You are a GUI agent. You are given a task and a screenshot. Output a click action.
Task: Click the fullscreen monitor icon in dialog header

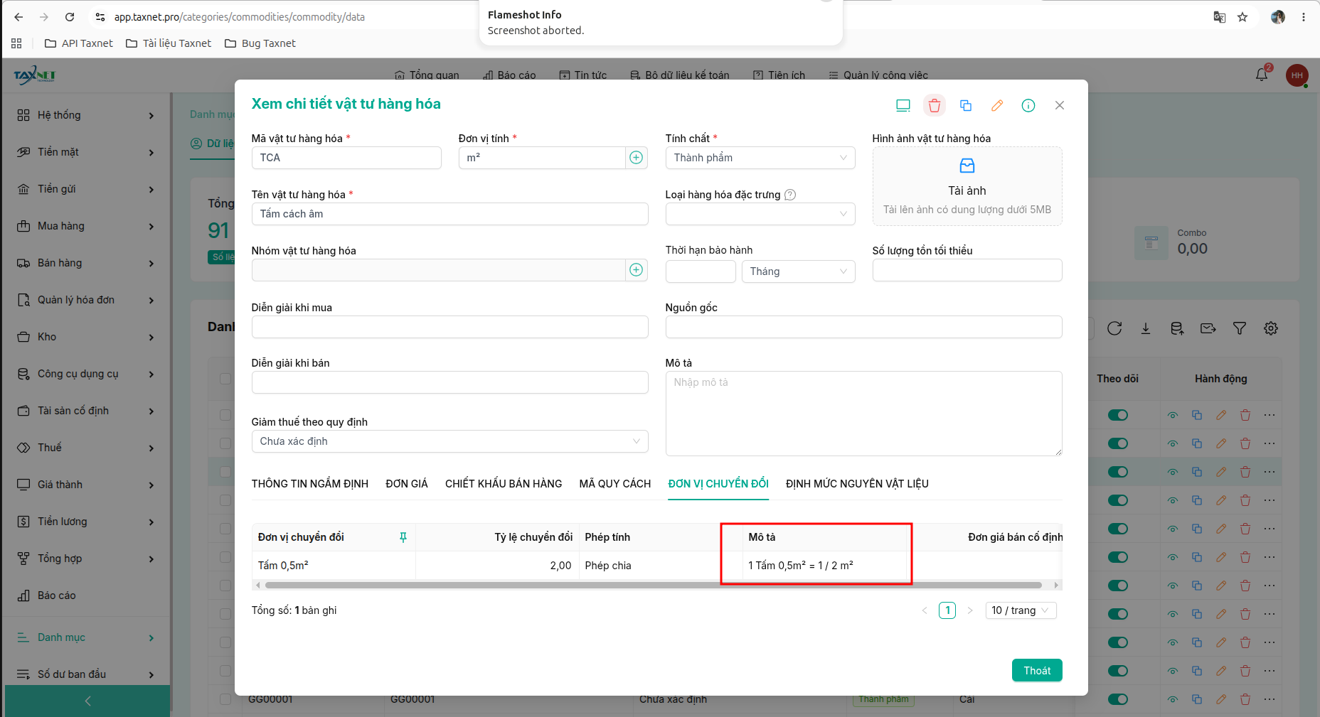[x=903, y=105]
